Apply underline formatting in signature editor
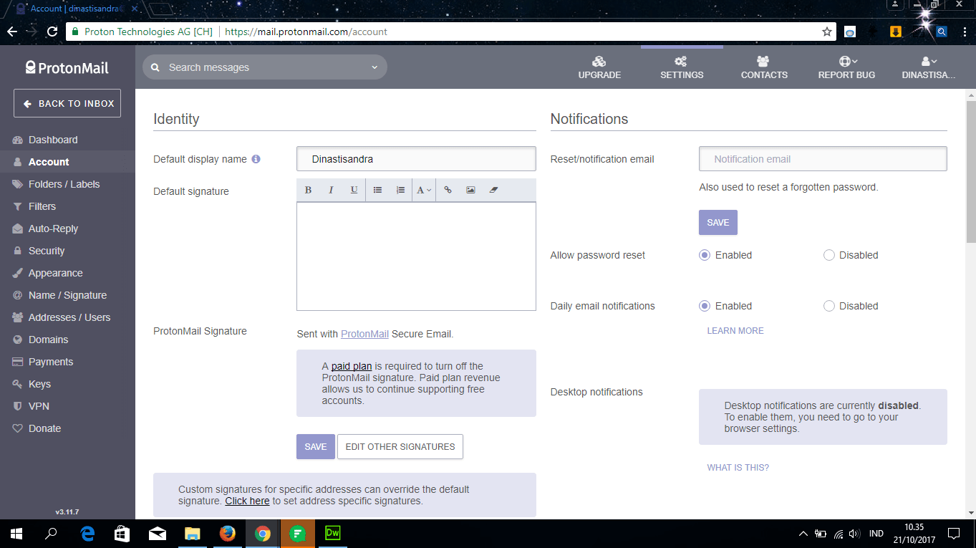This screenshot has width=976, height=548. pyautogui.click(x=354, y=190)
